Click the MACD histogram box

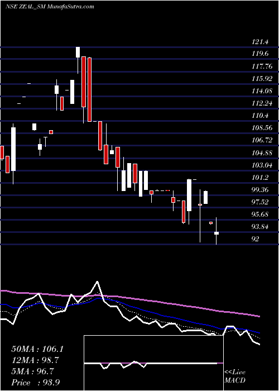tap(153, 363)
